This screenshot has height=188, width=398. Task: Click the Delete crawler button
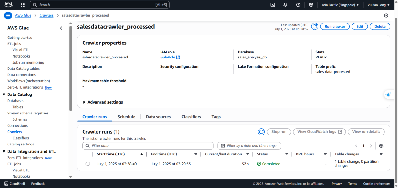click(x=380, y=27)
